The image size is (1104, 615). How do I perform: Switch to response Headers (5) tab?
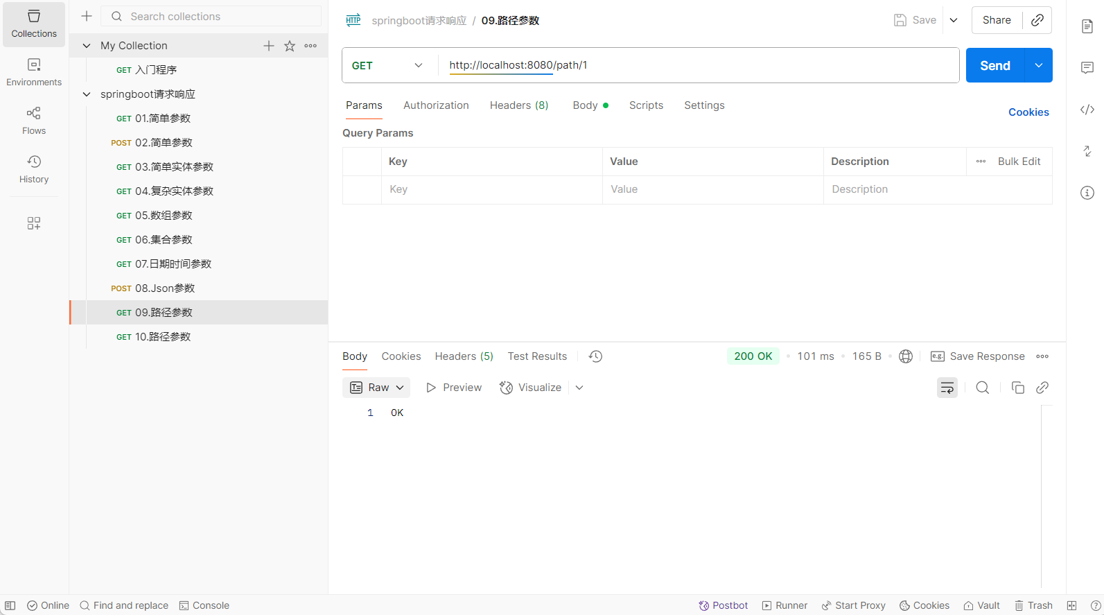click(464, 356)
